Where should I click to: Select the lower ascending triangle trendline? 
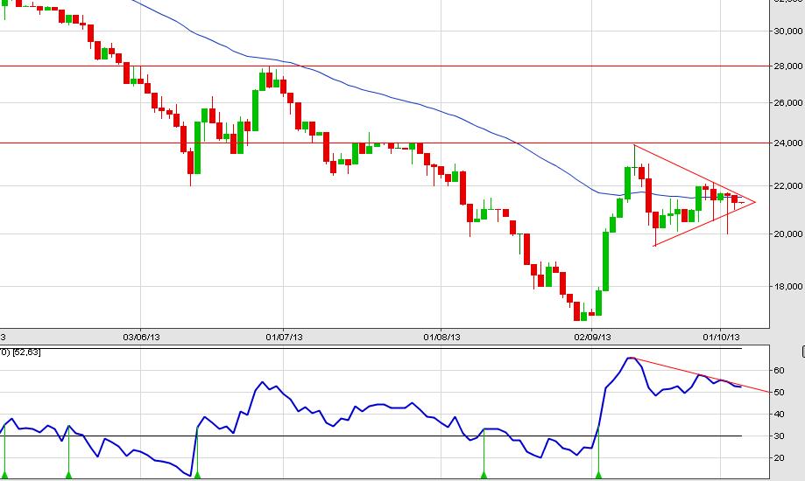[x=701, y=225]
